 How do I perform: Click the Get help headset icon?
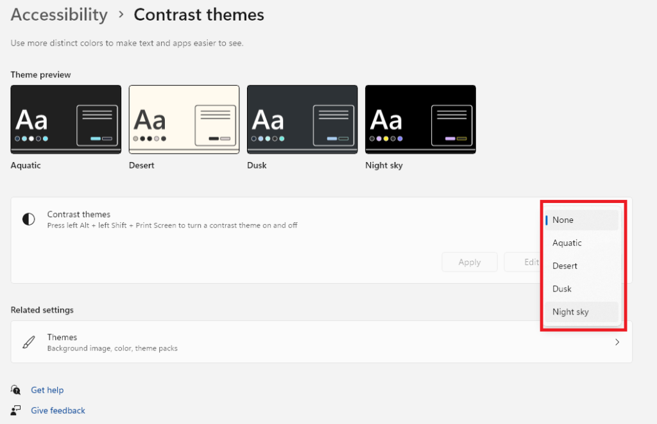click(16, 390)
